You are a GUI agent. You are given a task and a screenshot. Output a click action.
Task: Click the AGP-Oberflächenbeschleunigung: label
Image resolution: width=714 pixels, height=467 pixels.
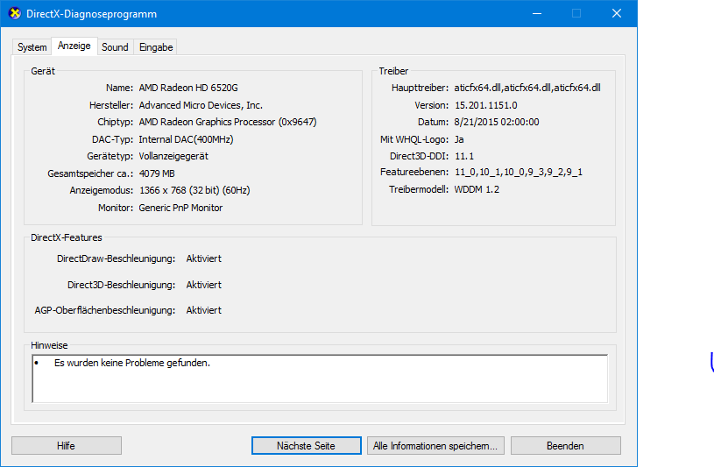[x=105, y=310]
